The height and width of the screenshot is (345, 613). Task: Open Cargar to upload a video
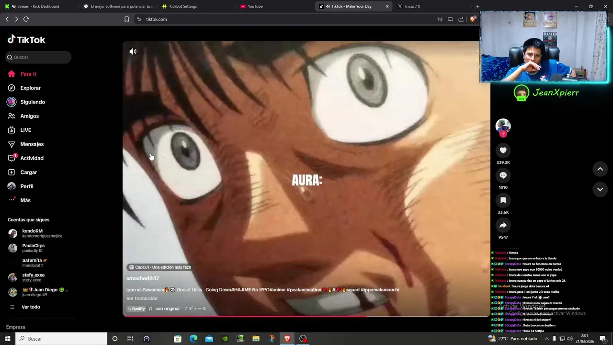click(28, 172)
